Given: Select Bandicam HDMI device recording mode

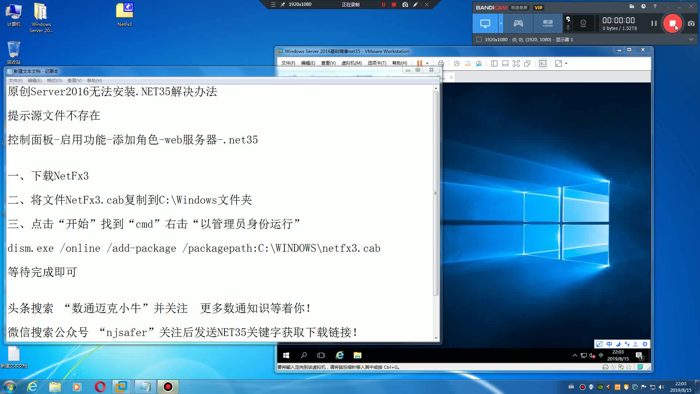Looking at the screenshot, I should [x=548, y=23].
